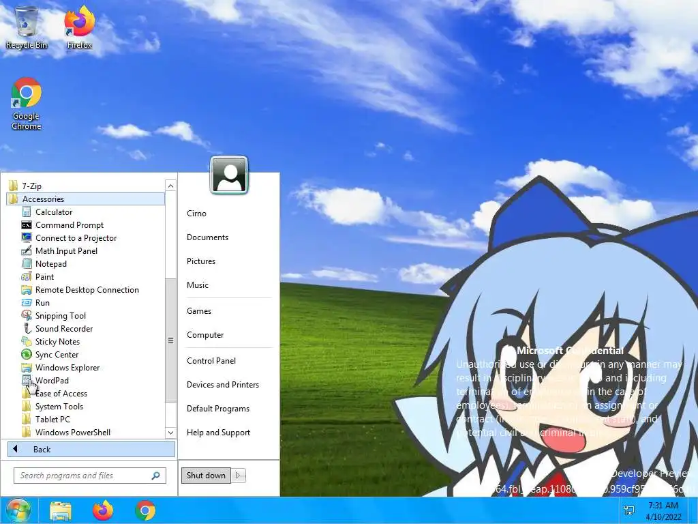Click the Start orb button

[18, 510]
